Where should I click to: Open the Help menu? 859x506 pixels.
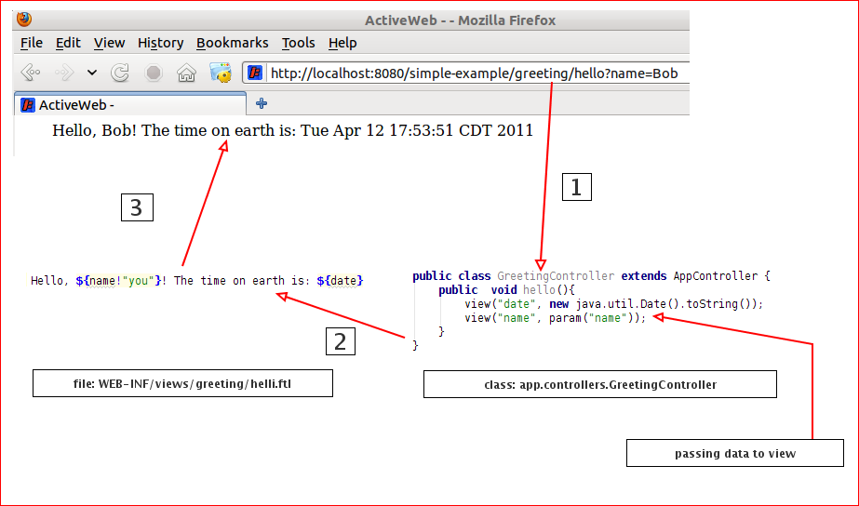[342, 43]
